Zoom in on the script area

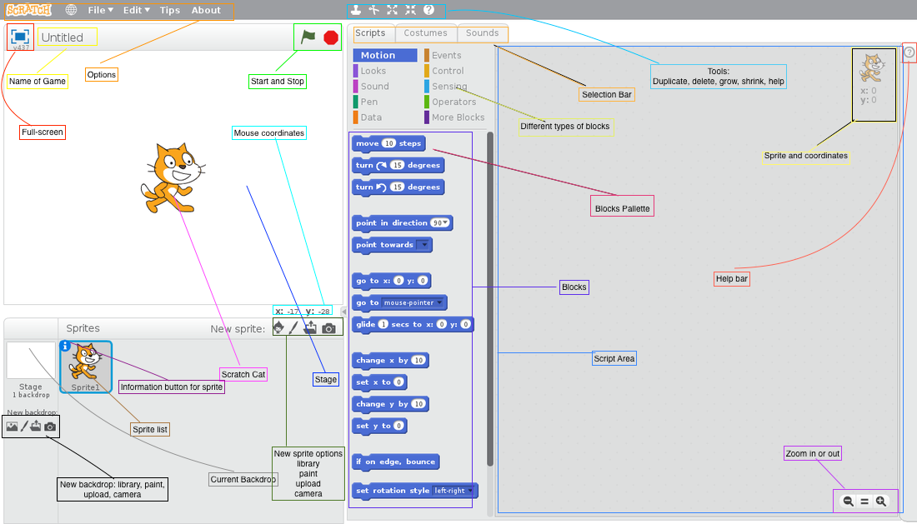[881, 501]
